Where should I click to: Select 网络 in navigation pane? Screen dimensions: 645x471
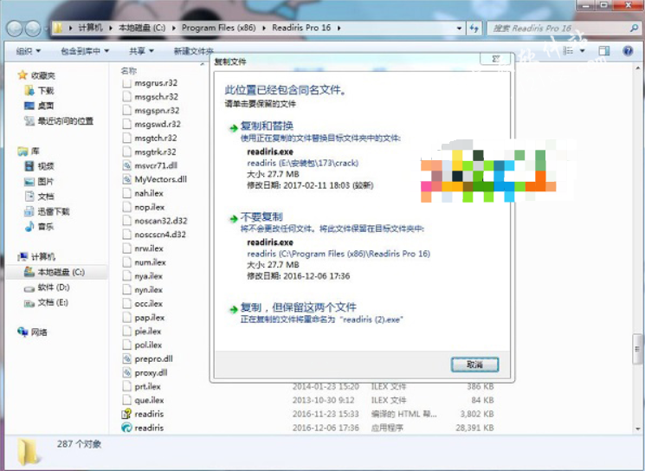pos(39,332)
